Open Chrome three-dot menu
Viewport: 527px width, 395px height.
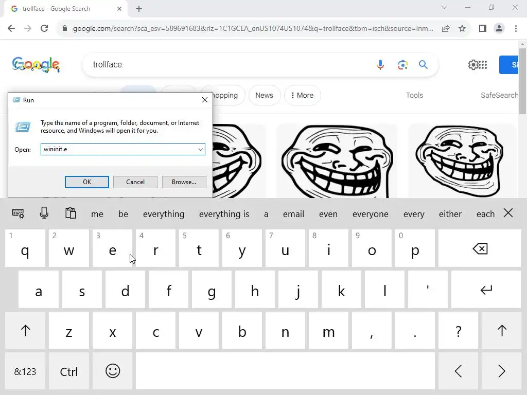coord(516,29)
